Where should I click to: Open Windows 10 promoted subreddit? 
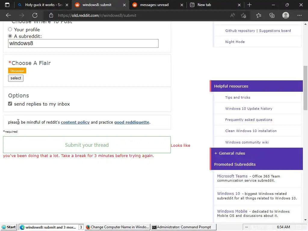coord(229,194)
